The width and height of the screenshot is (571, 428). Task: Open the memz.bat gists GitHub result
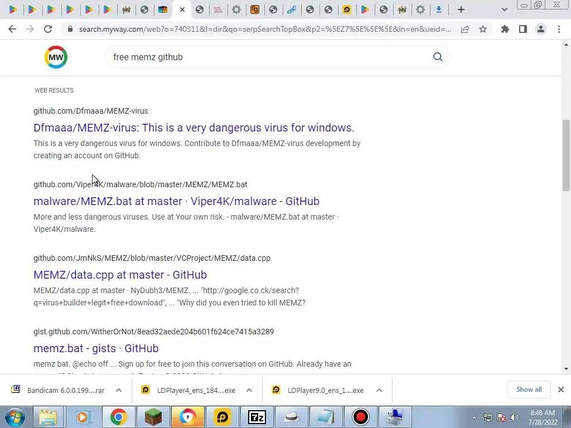96,348
